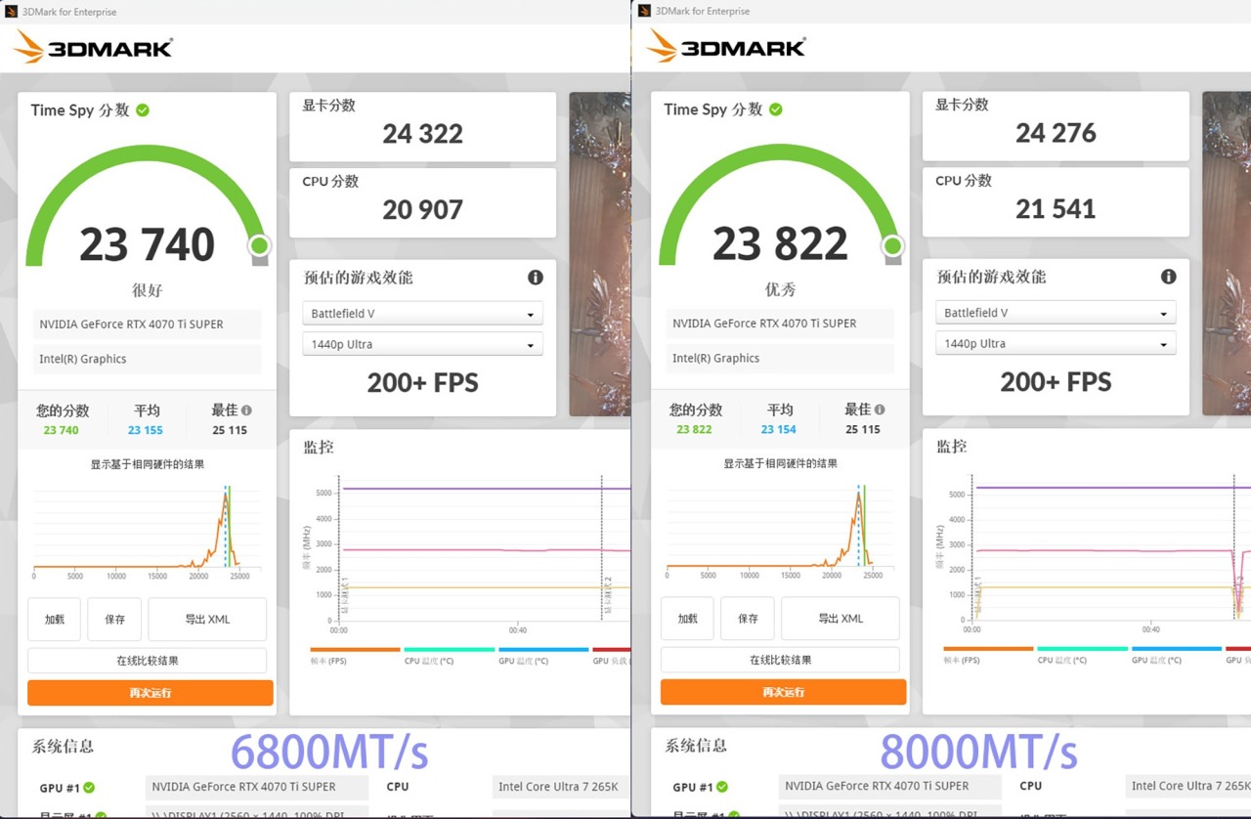Viewport: 1251px width, 819px height.
Task: Click the graphics score value 24 276
Action: [1057, 133]
